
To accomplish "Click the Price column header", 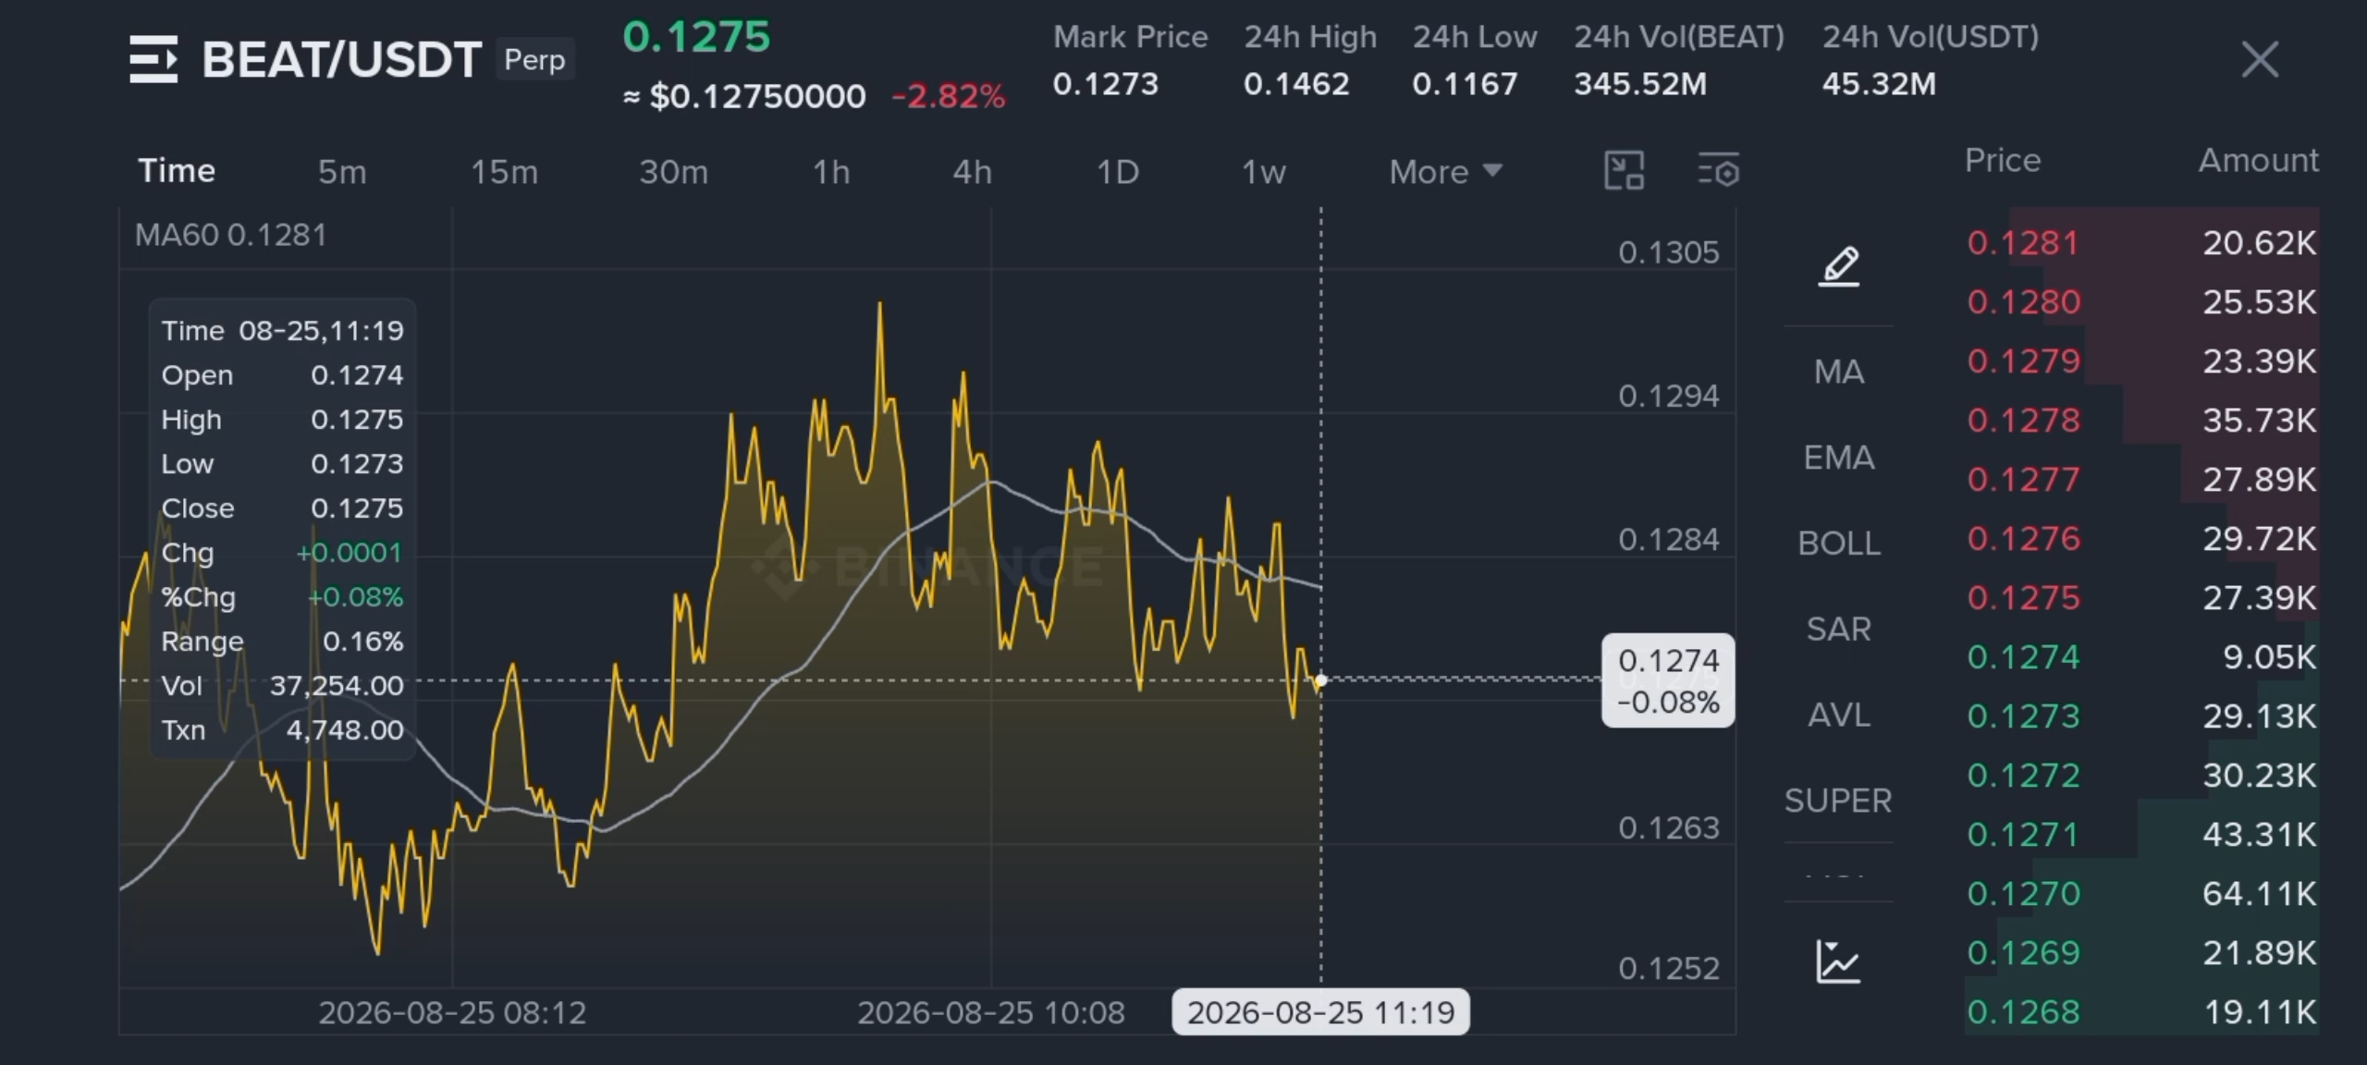I will pyautogui.click(x=2003, y=161).
